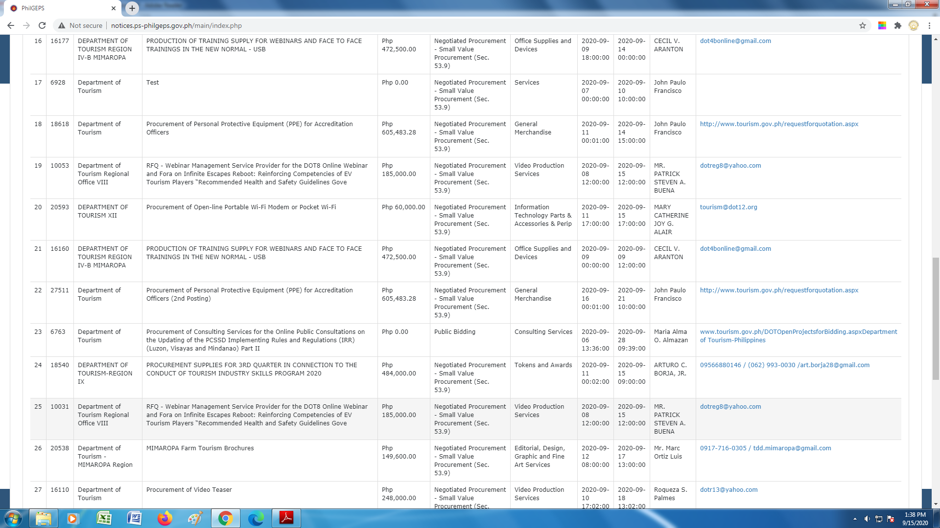Select 'Procurement of Video Teaser' title
This screenshot has height=528, width=940.
point(189,490)
